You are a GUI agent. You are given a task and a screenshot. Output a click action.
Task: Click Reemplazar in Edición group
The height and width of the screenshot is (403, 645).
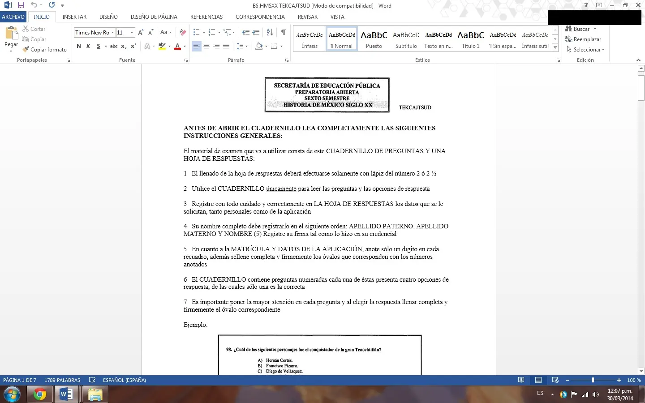(583, 39)
